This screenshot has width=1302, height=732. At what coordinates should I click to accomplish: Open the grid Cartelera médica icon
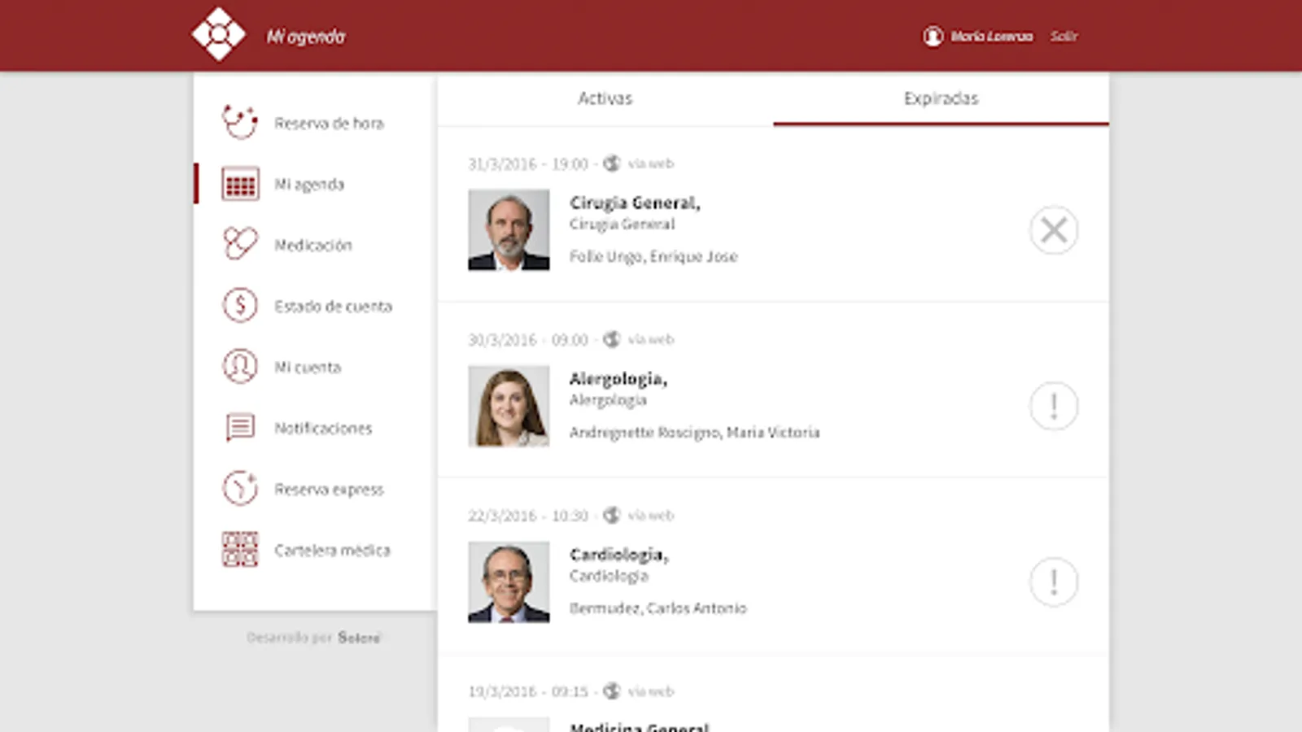[240, 549]
